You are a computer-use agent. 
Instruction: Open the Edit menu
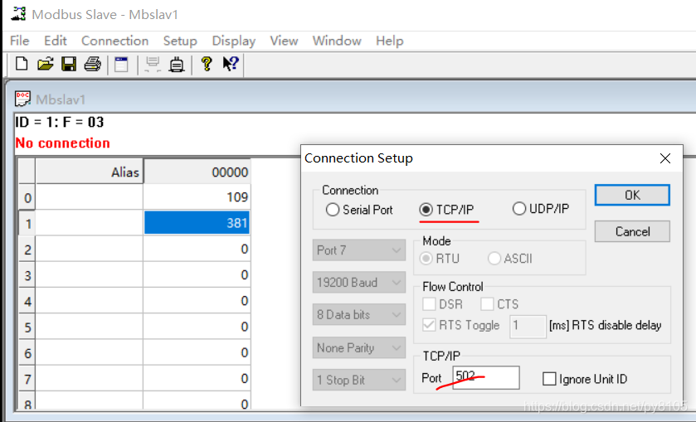(x=55, y=41)
